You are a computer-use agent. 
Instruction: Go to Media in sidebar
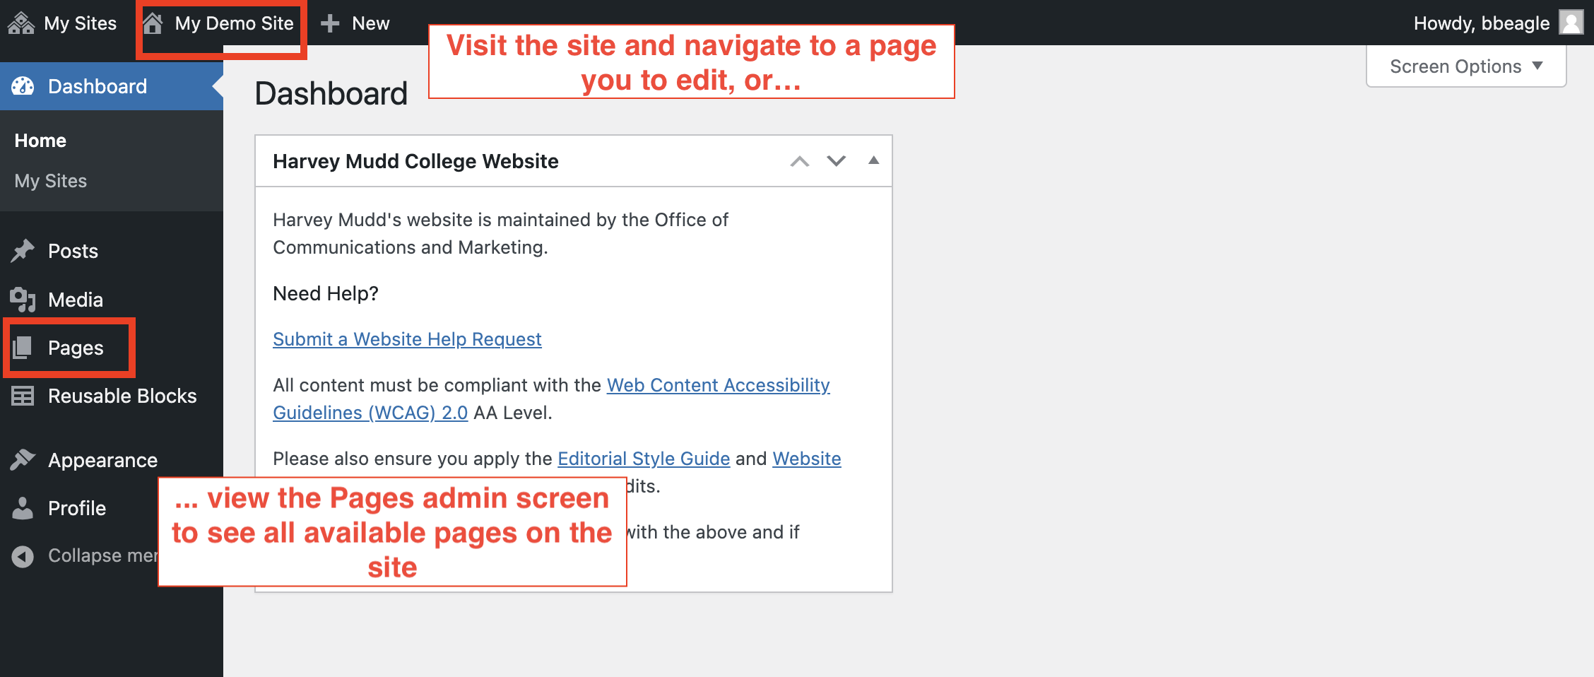pyautogui.click(x=76, y=300)
